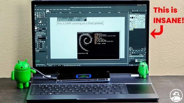Select the Move tool in the toolbox
This screenshot has width=184, height=103.
tap(35, 13)
